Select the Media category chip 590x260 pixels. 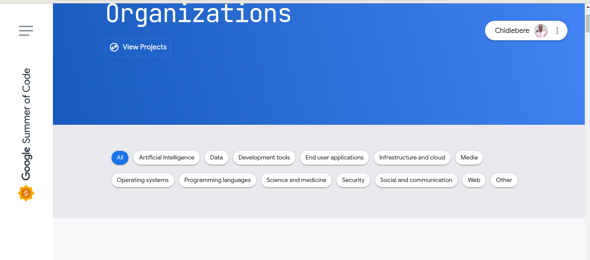click(469, 158)
